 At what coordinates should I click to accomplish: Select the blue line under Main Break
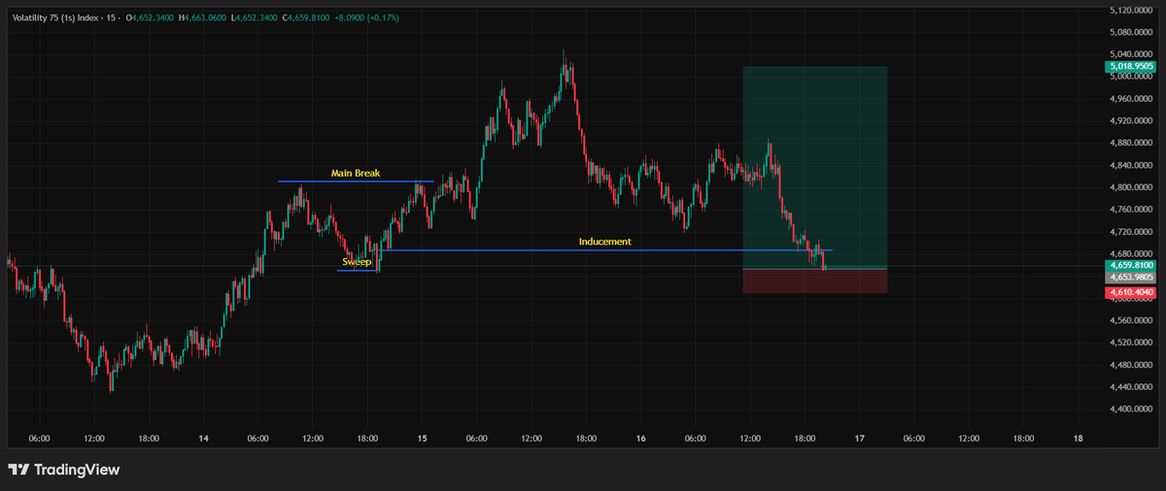point(356,181)
